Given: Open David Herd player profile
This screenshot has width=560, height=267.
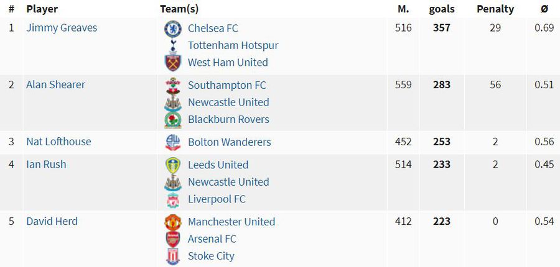Looking at the screenshot, I should [x=52, y=222].
